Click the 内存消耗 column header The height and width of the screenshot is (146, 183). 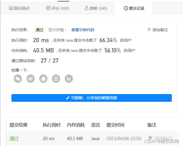tap(76, 125)
